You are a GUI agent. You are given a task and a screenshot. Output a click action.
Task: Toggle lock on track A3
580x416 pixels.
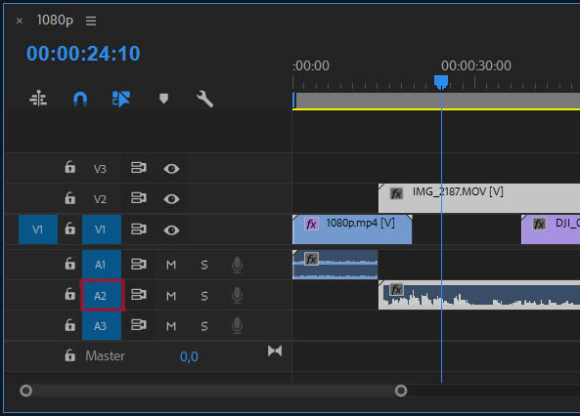69,325
